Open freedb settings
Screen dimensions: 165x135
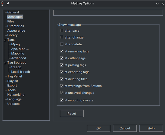[x=16, y=67]
